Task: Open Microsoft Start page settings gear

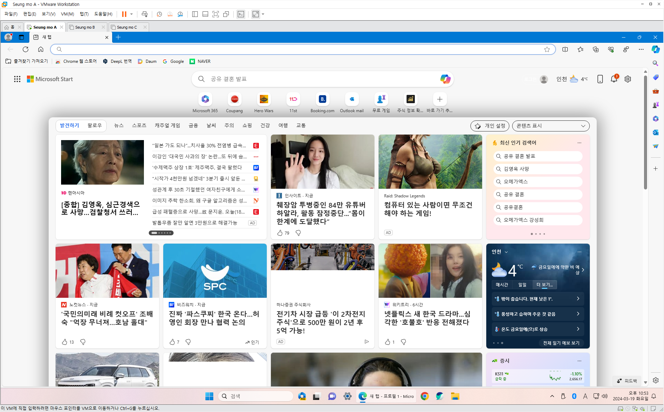Action: pyautogui.click(x=628, y=79)
